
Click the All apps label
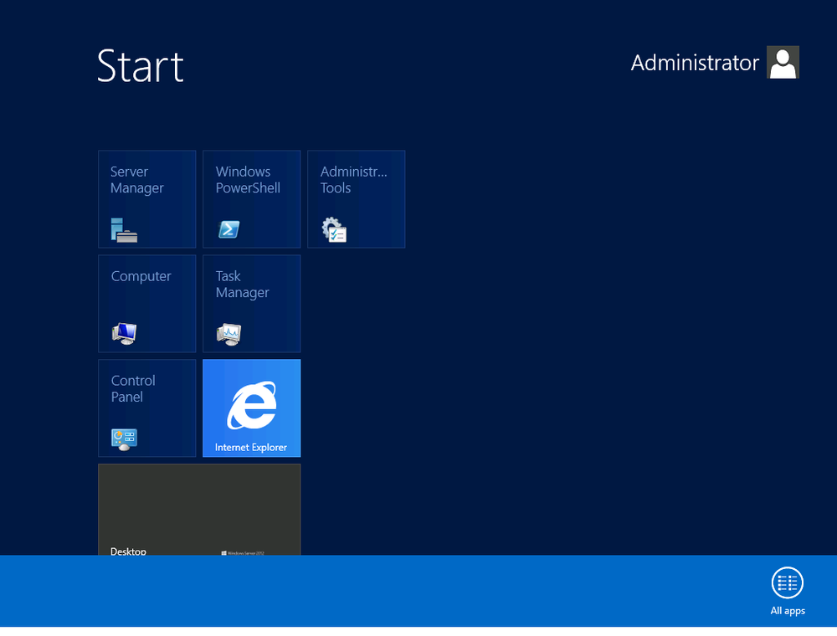pos(788,611)
